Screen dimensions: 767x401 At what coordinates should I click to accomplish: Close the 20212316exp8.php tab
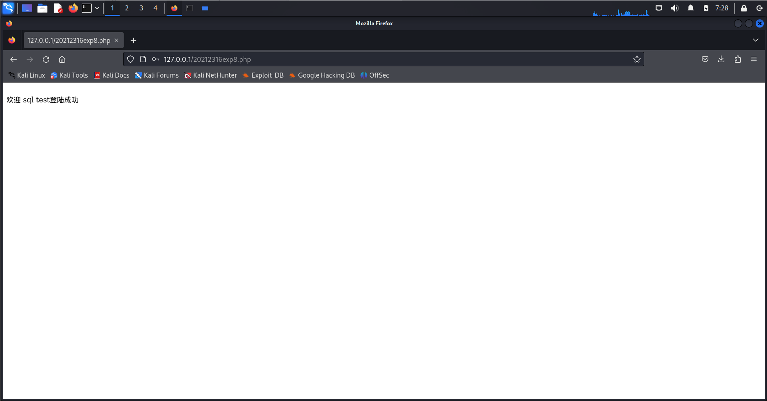click(116, 40)
